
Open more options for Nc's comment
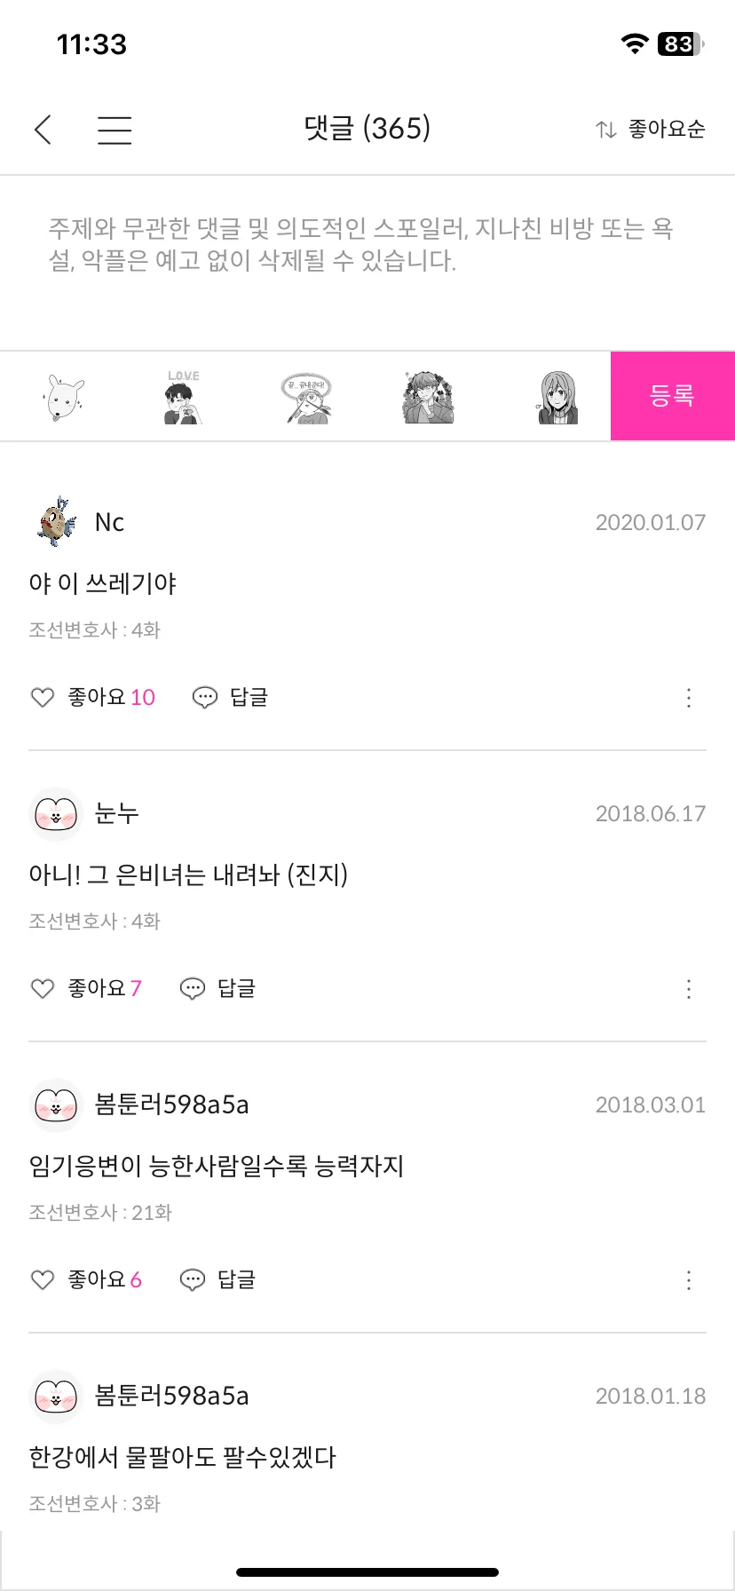[689, 698]
